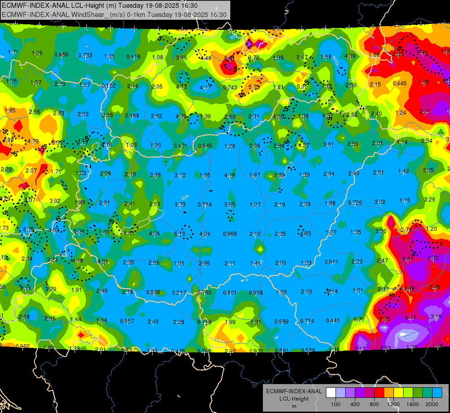450x413 pixels.
Task: Click the wind shear value 4.04
Action: click(154, 234)
